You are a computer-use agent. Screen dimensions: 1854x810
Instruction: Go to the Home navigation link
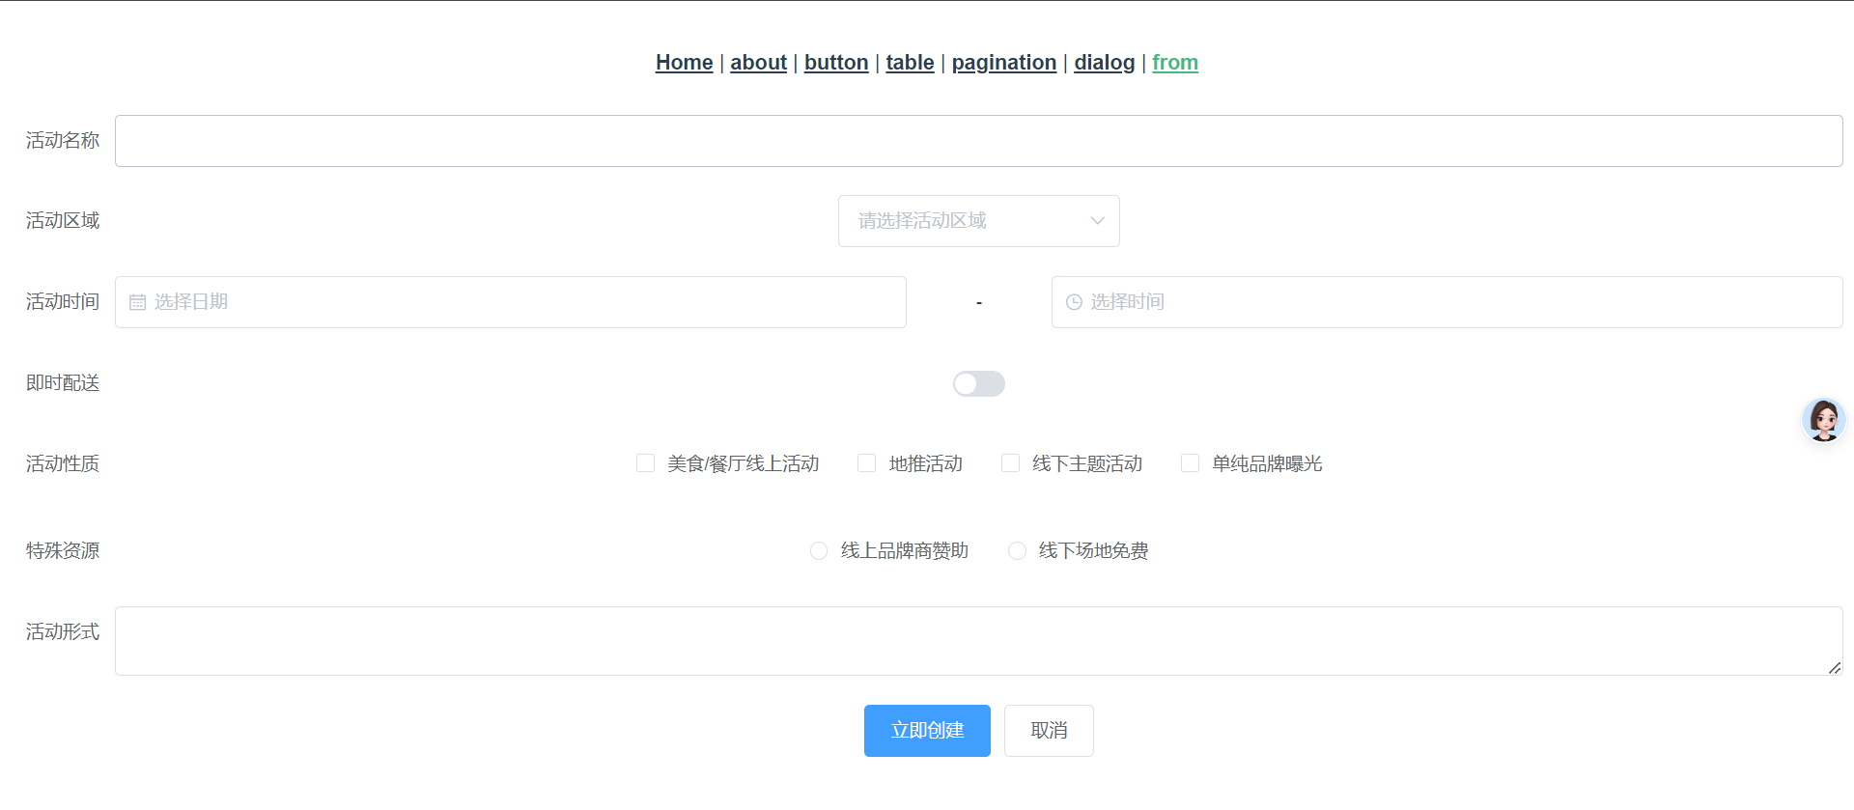[684, 63]
